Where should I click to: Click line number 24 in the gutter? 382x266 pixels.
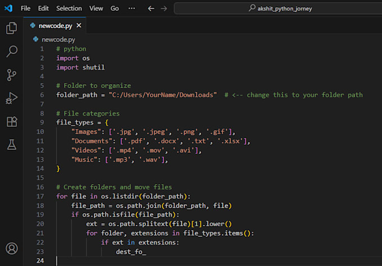40,260
